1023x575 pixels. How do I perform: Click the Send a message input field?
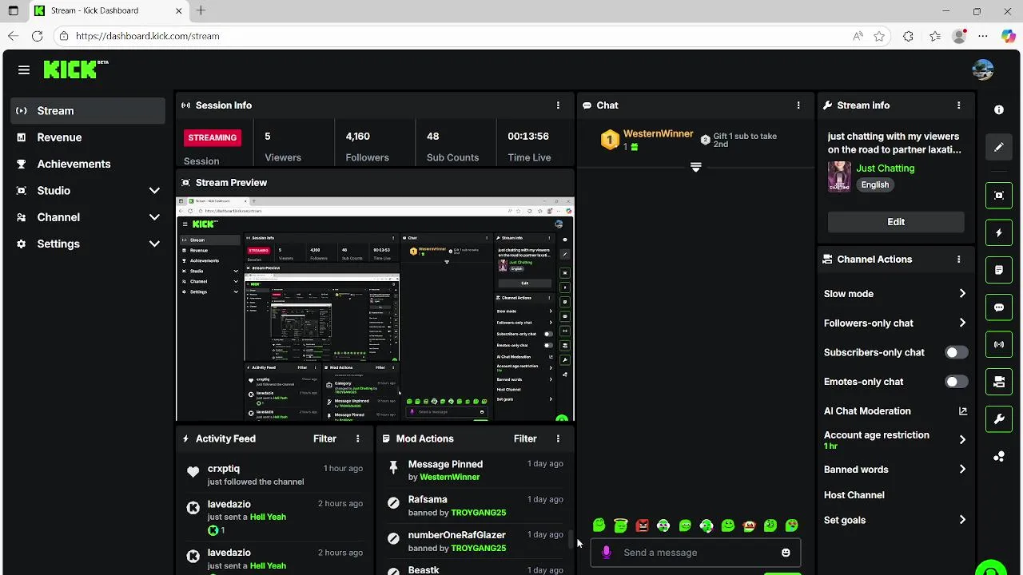[695, 553]
